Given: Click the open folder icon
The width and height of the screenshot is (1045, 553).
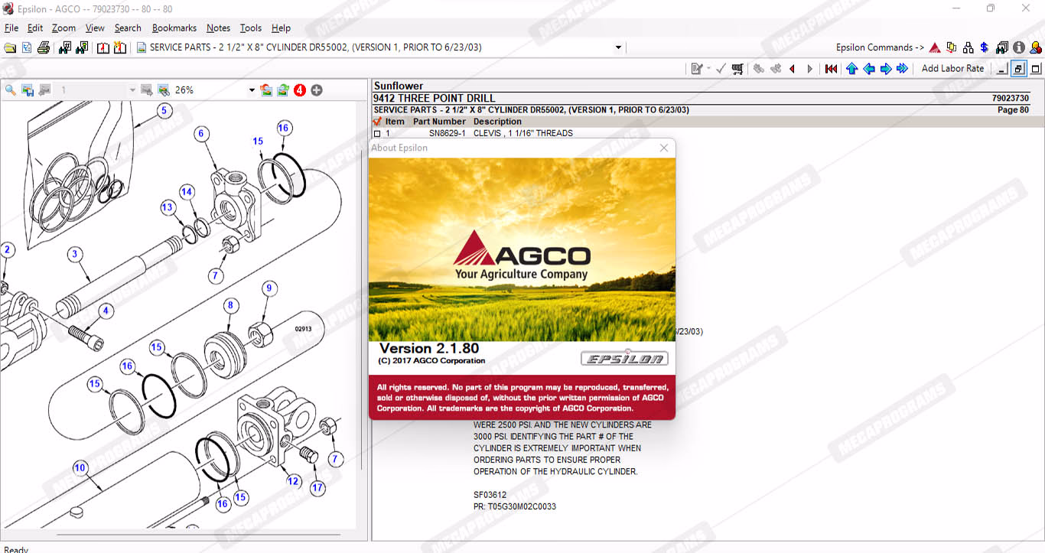Looking at the screenshot, I should pos(10,47).
